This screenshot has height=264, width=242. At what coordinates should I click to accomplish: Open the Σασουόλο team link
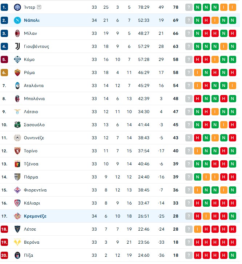click(35, 125)
